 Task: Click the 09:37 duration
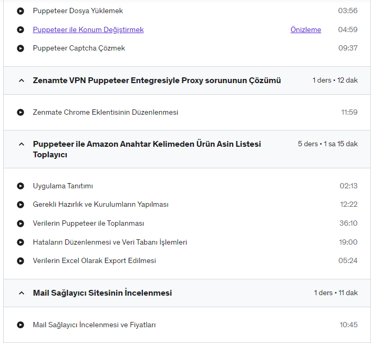tap(348, 48)
